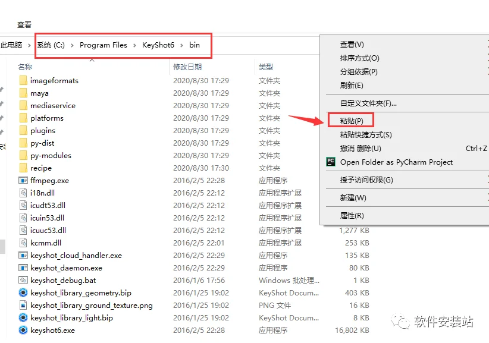Click the bin breadcrumb segment

tap(195, 45)
